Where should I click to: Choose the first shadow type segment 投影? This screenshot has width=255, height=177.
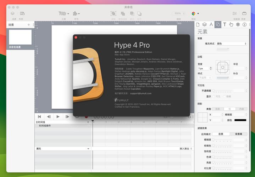point(218,109)
